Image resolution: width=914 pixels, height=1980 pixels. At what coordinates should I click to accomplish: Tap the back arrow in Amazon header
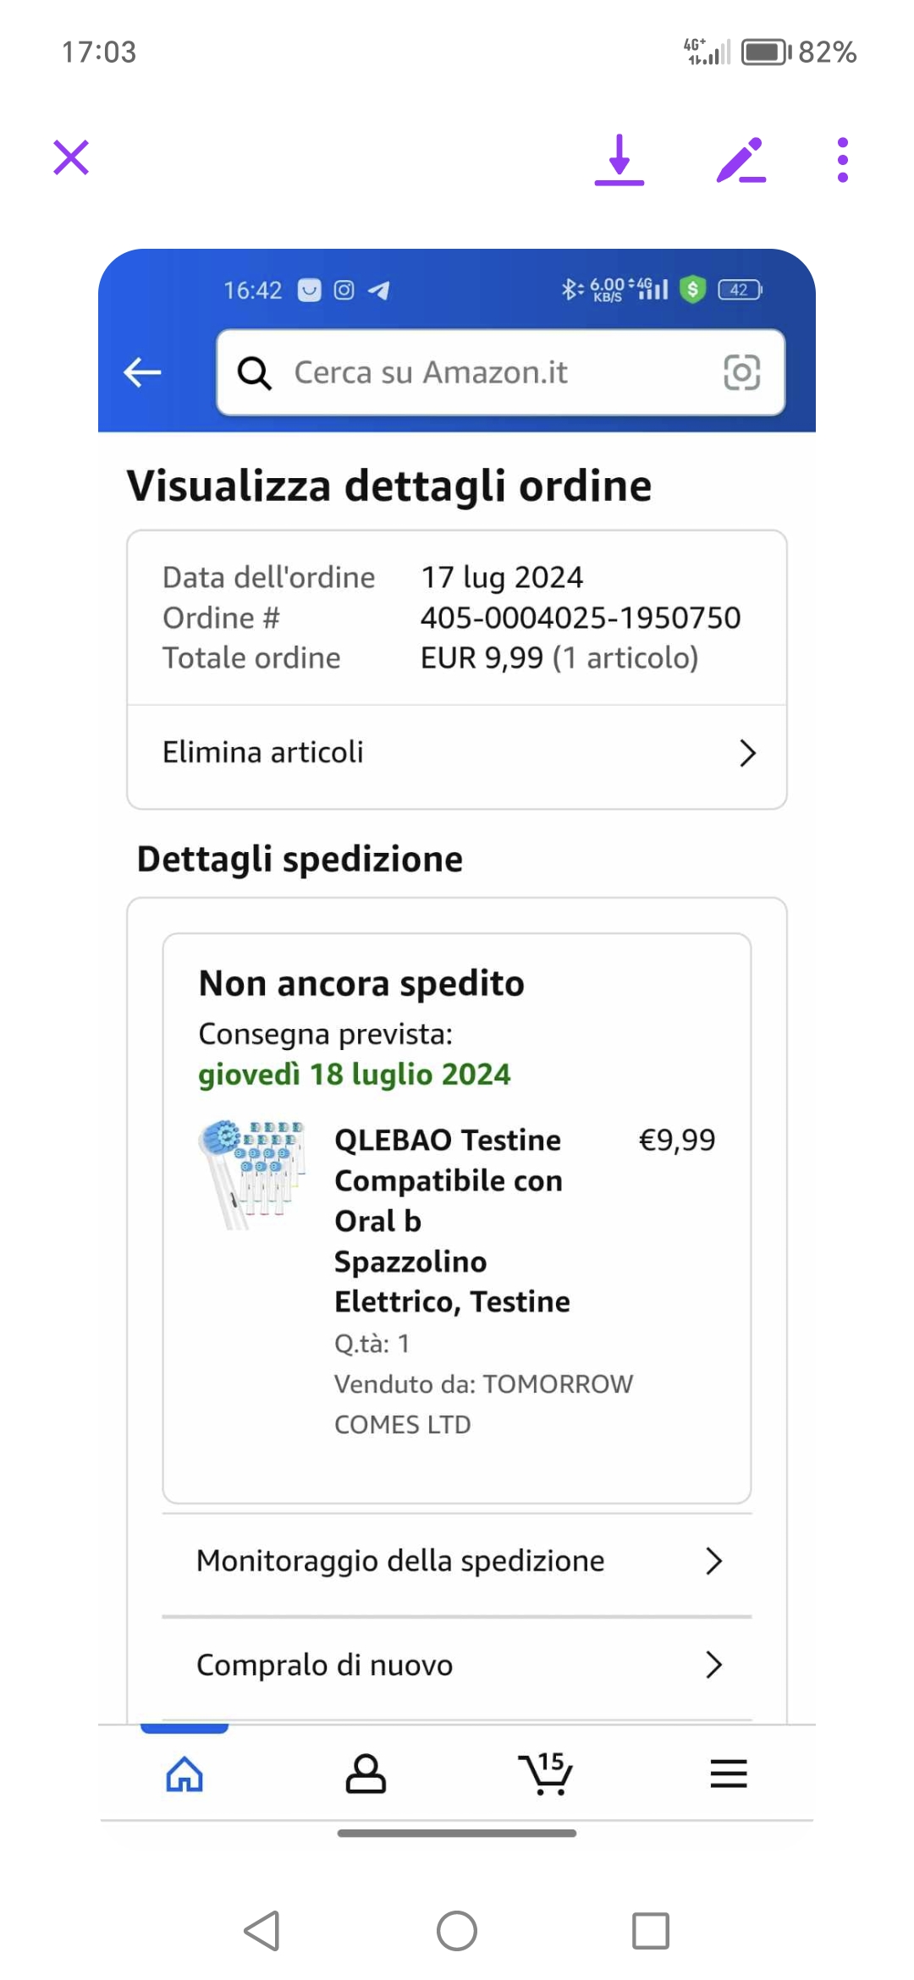click(142, 371)
